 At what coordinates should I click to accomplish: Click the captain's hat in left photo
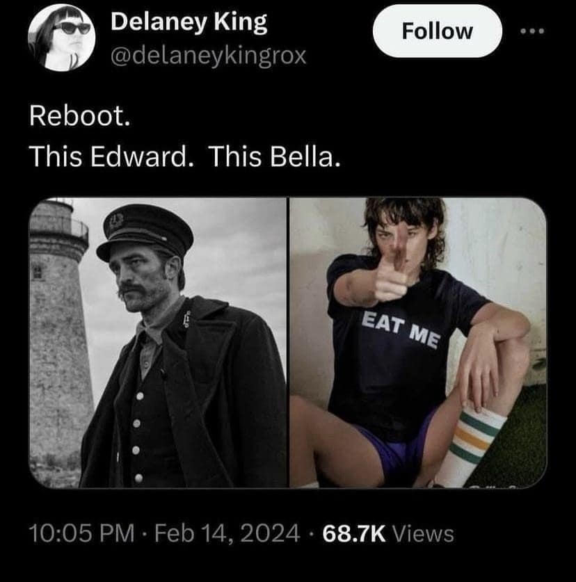coord(144,234)
